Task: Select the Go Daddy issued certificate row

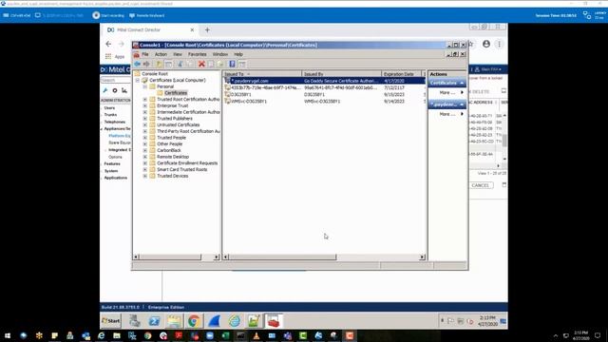Action: (325, 81)
